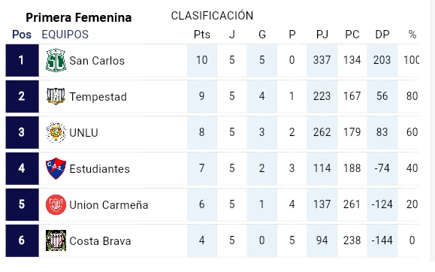
Task: Click the Estudiantes C.A.E. shield logo
Action: [x=56, y=168]
